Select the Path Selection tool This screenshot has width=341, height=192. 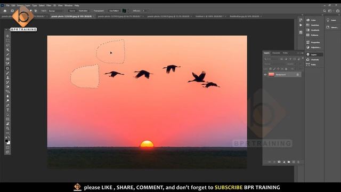click(7, 115)
